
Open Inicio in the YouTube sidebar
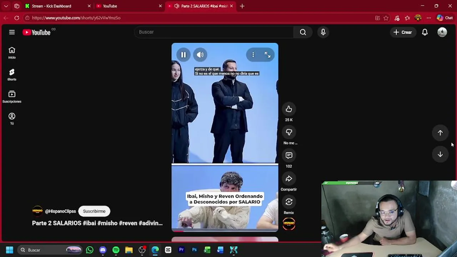(x=12, y=52)
